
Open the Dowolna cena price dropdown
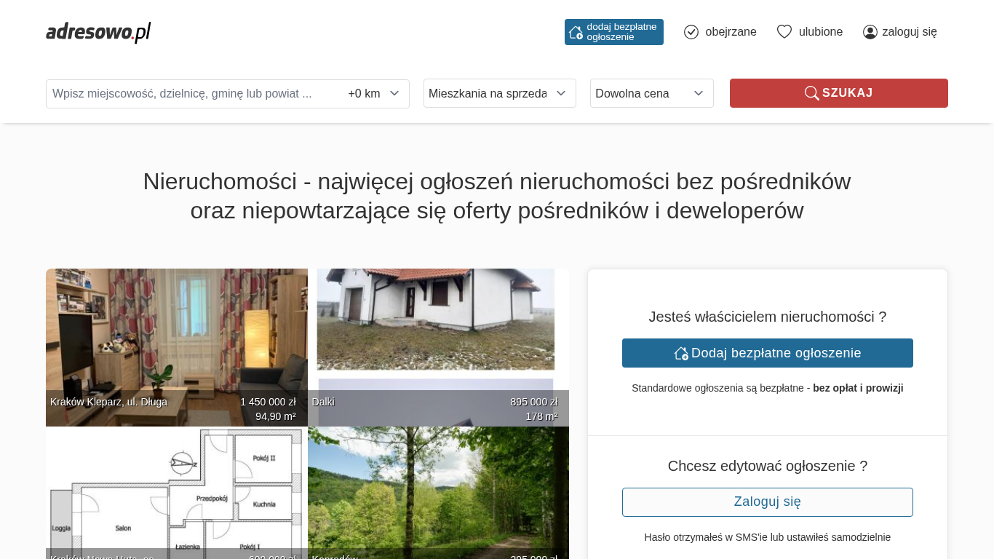point(651,94)
